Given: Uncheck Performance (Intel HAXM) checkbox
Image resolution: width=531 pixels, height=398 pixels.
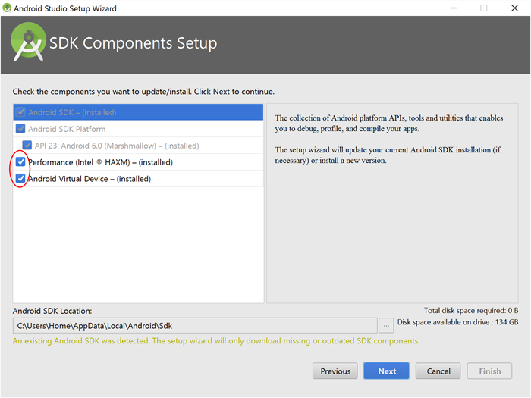Looking at the screenshot, I should (20, 161).
